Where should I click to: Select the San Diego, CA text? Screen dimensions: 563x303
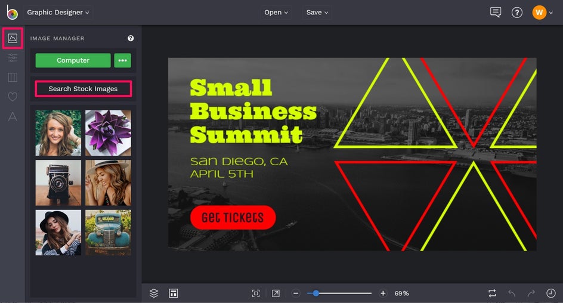pyautogui.click(x=239, y=161)
